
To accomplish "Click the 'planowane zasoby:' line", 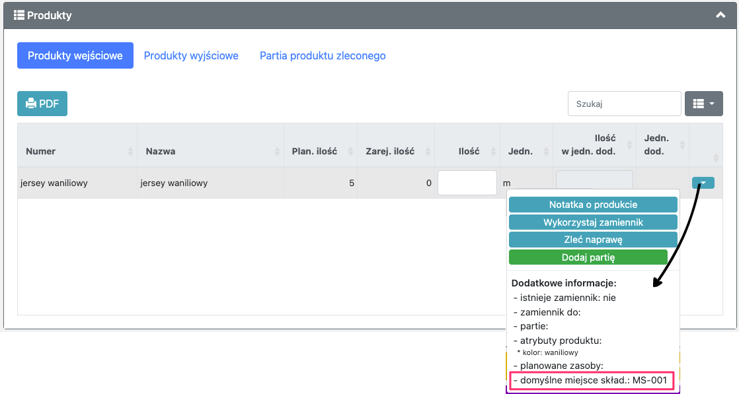I will tap(558, 366).
